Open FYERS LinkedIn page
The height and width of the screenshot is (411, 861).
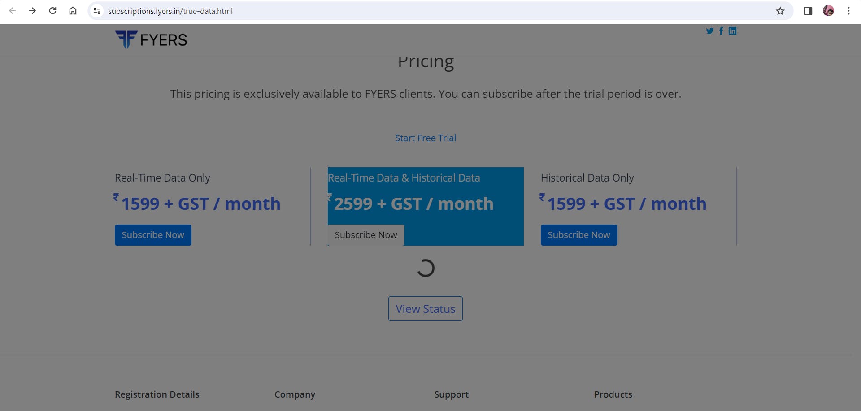coord(732,31)
